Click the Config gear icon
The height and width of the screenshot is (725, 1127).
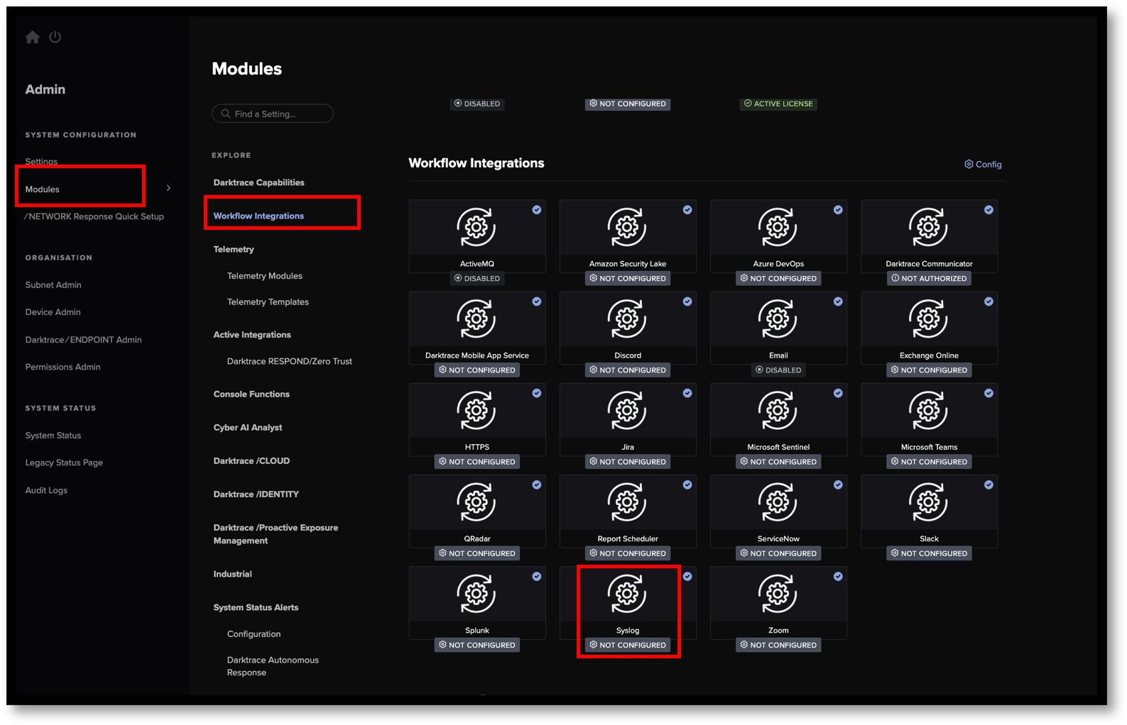(x=969, y=164)
